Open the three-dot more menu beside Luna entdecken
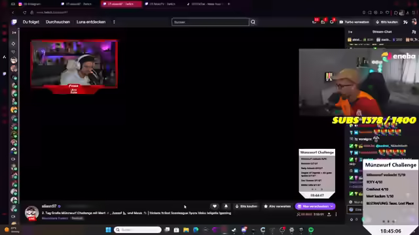419x235 pixels. [x=114, y=22]
